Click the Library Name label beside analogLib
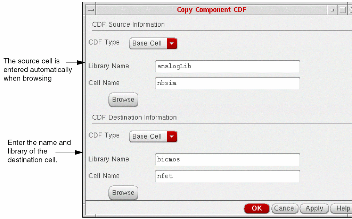Screen dimensions: 352x219 (108, 66)
